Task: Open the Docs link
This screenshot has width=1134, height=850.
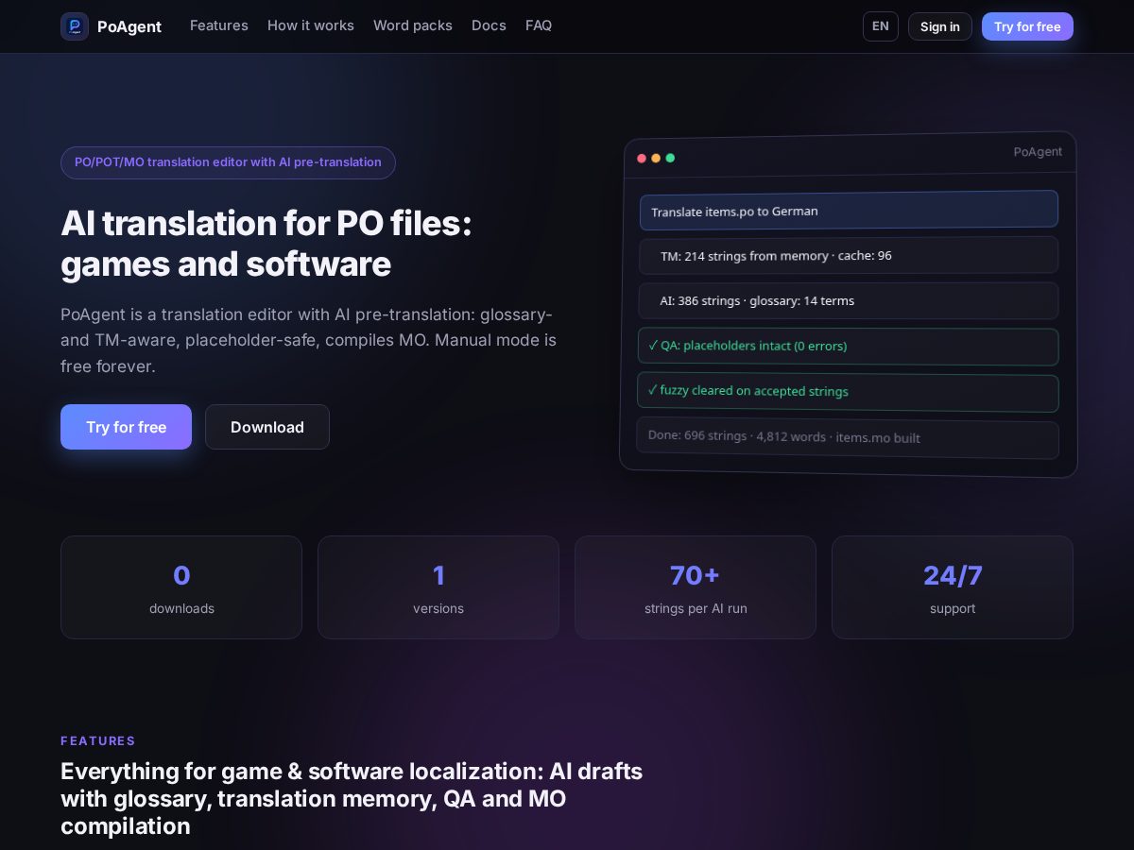Action: 489,25
